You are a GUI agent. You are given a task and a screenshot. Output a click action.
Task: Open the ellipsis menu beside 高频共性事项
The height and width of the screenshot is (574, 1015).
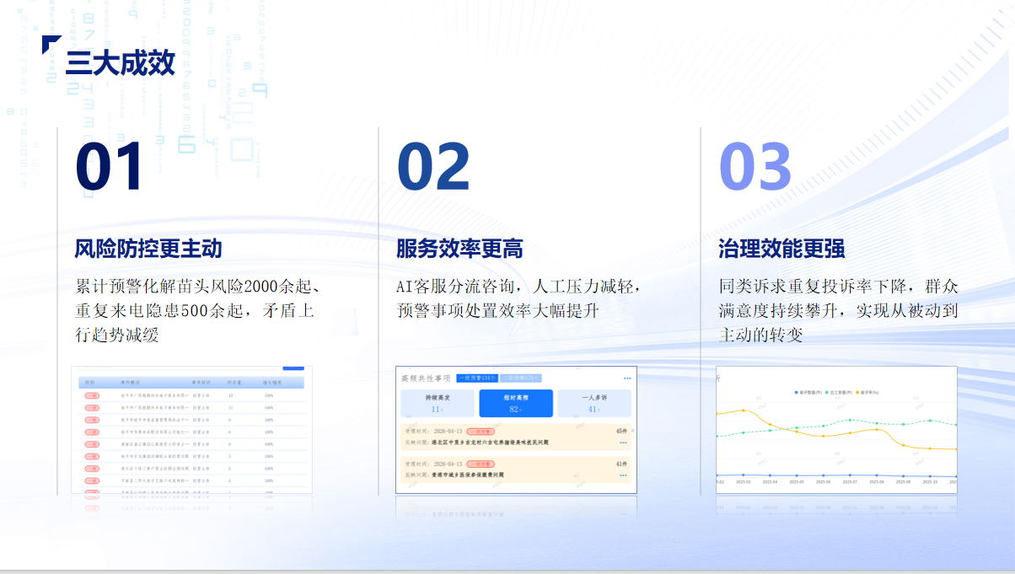(x=627, y=378)
